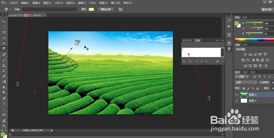Toggle adjustment layer filter
The image size is (274, 138).
point(260,77)
